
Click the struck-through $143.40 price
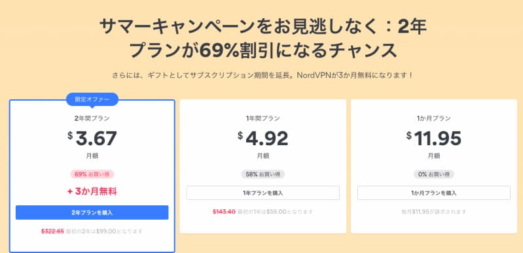click(224, 212)
